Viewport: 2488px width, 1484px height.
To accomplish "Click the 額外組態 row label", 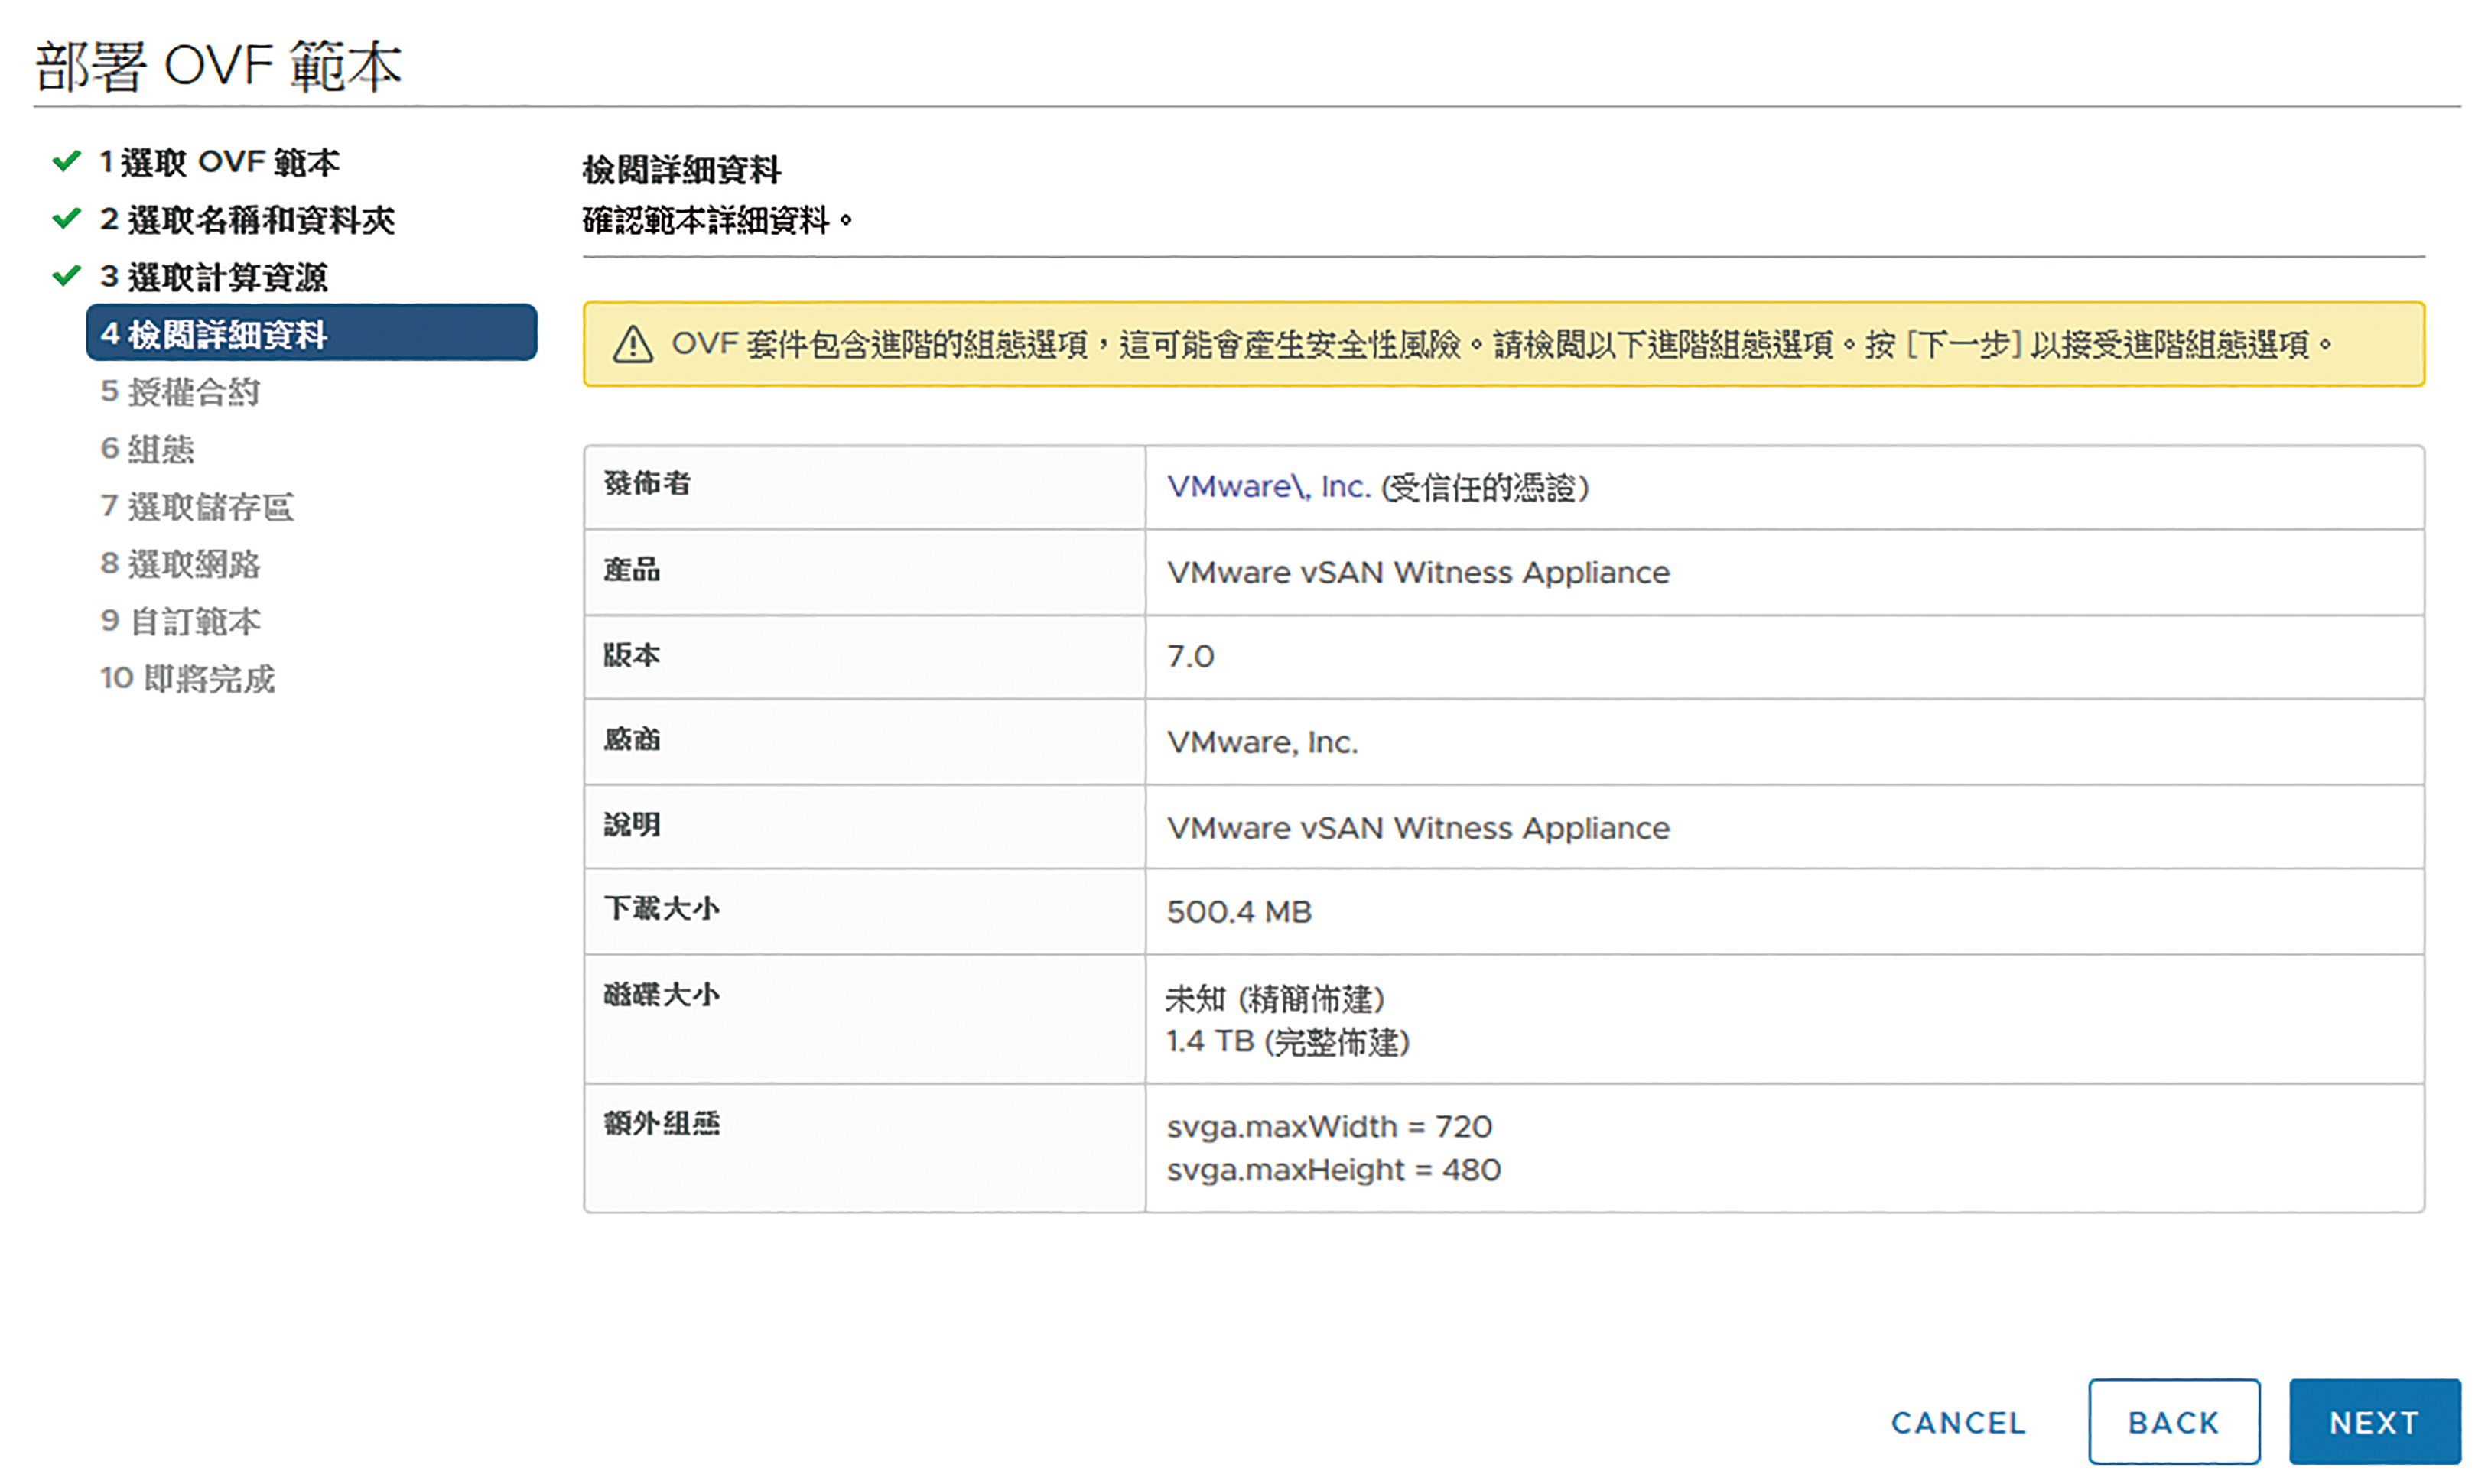I will (662, 1123).
